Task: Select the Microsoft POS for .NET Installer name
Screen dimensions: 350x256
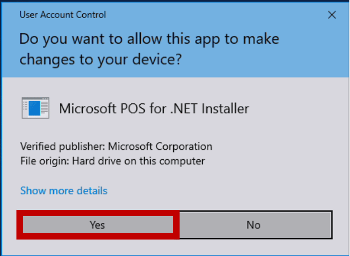Action: pyautogui.click(x=154, y=109)
